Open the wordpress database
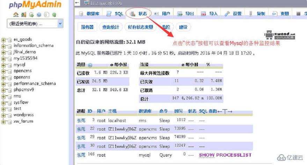Image resolution: width=307 pixels, height=165 pixels. tap(23, 115)
